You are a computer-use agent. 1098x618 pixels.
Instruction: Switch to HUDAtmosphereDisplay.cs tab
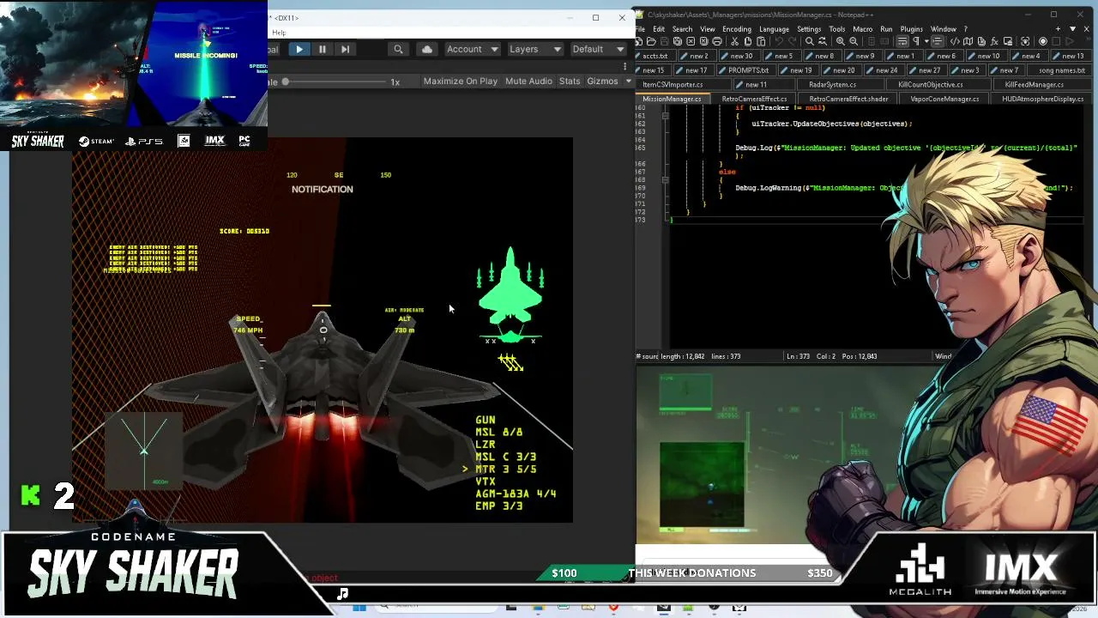(x=1042, y=99)
